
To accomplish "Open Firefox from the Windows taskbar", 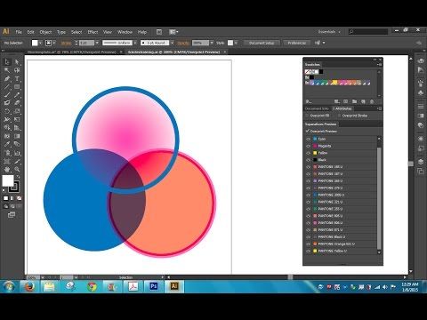I will point(29,286).
